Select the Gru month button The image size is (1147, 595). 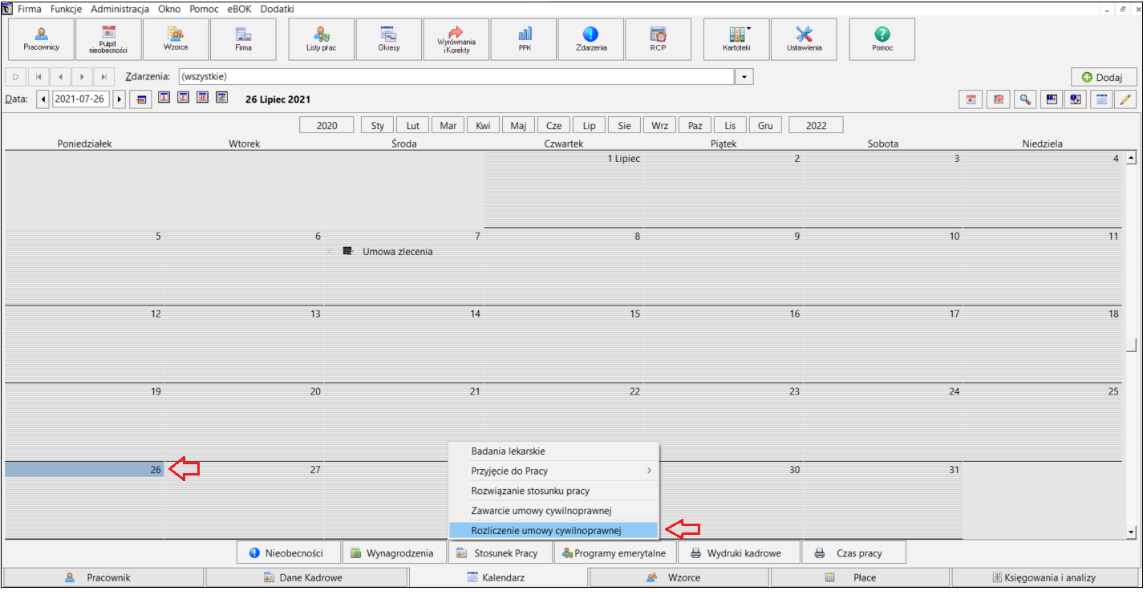pos(765,126)
